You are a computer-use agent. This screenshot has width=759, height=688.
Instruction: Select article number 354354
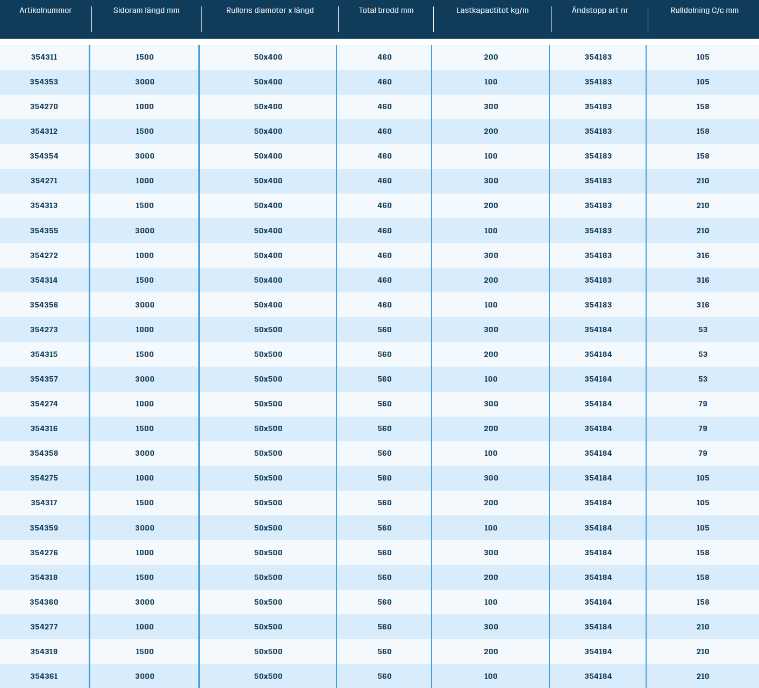pyautogui.click(x=44, y=156)
